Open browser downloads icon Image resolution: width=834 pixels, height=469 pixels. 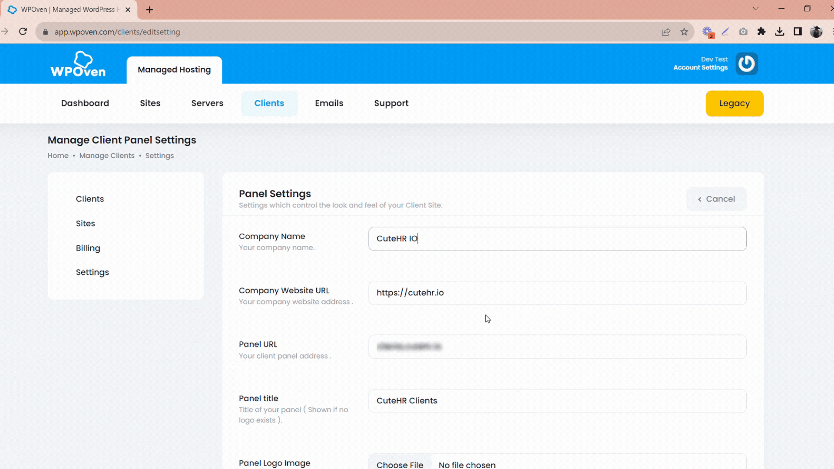(780, 32)
